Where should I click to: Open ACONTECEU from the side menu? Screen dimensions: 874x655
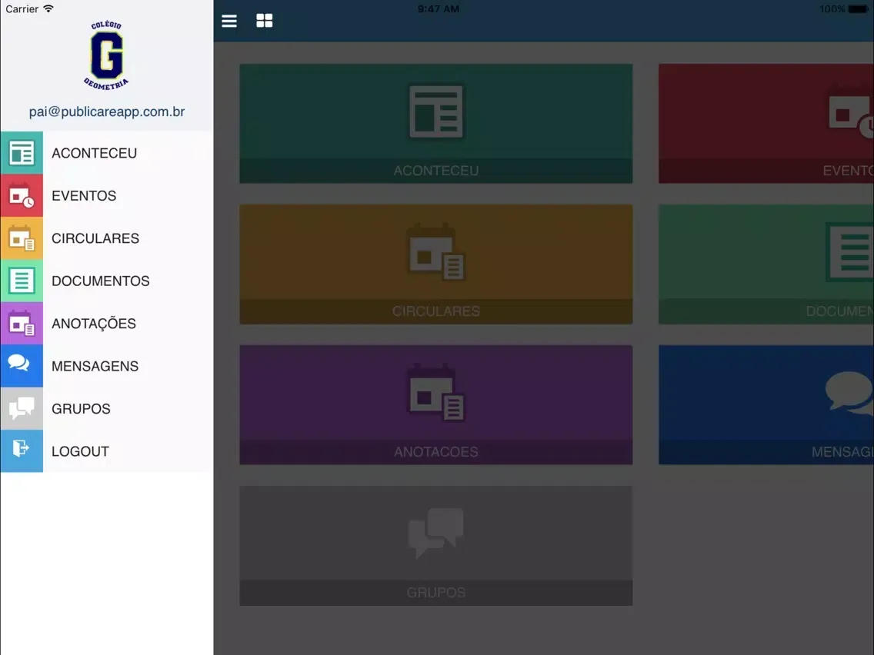94,153
